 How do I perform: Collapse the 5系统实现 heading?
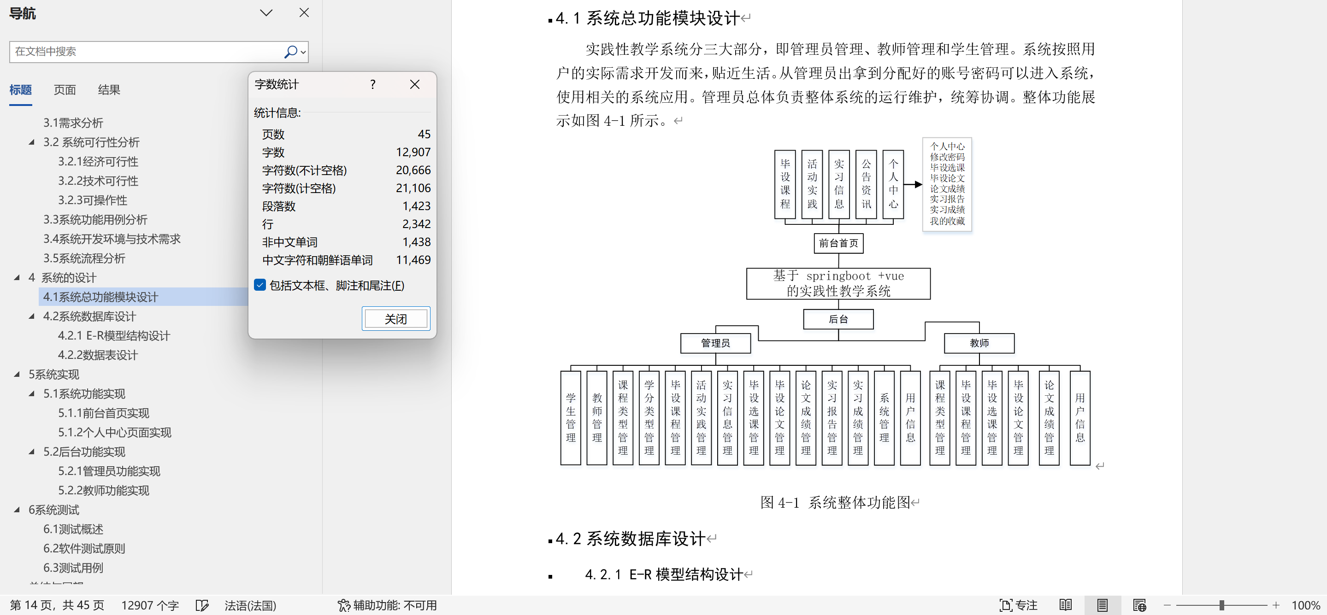point(17,375)
